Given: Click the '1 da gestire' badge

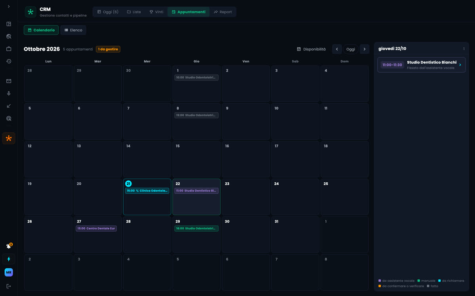Looking at the screenshot, I should 108,49.
